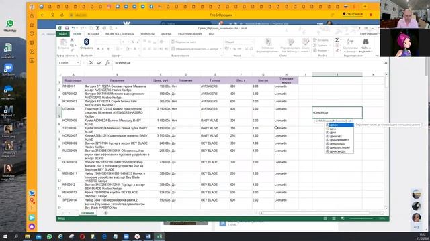Cancel the formula entry with X
Image resolution: width=430 pixels, height=241 pixels.
click(91, 63)
